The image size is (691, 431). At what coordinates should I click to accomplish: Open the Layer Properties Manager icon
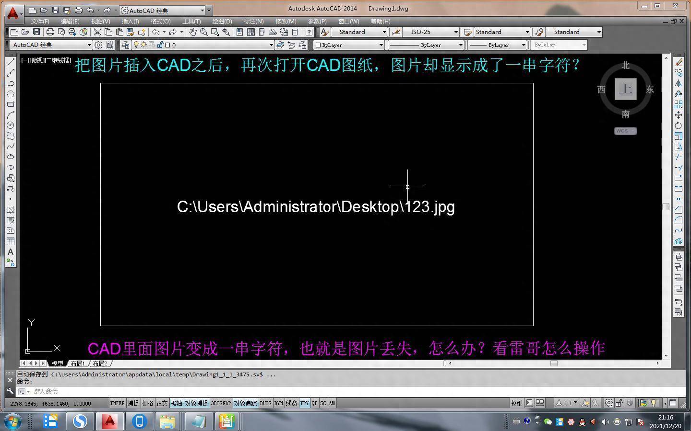click(125, 45)
